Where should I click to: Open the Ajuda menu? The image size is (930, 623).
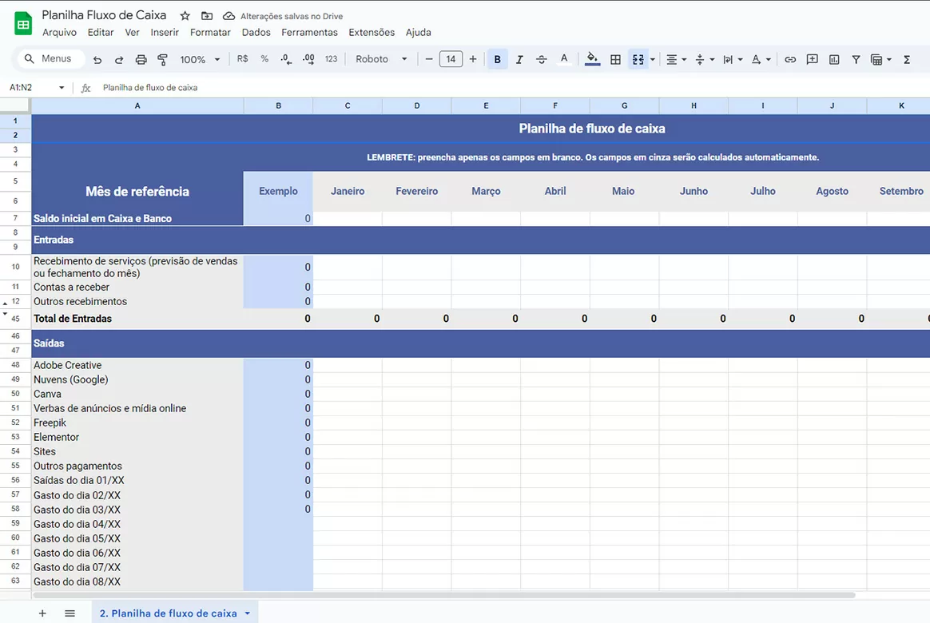tap(418, 33)
